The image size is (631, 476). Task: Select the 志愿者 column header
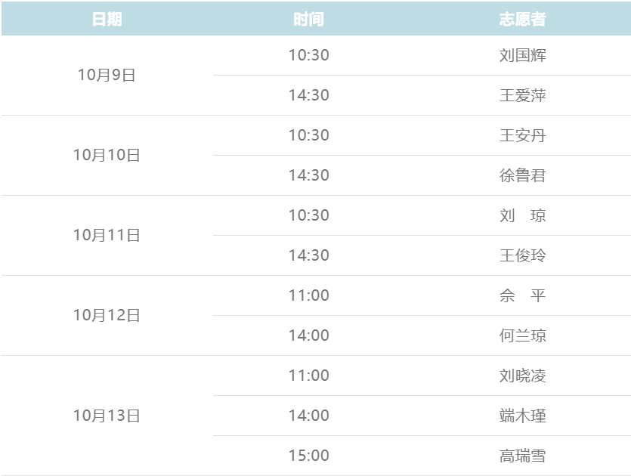coord(522,20)
